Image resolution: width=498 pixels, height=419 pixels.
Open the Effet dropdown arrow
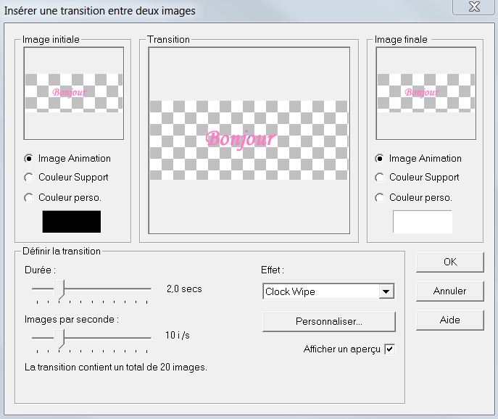click(386, 291)
